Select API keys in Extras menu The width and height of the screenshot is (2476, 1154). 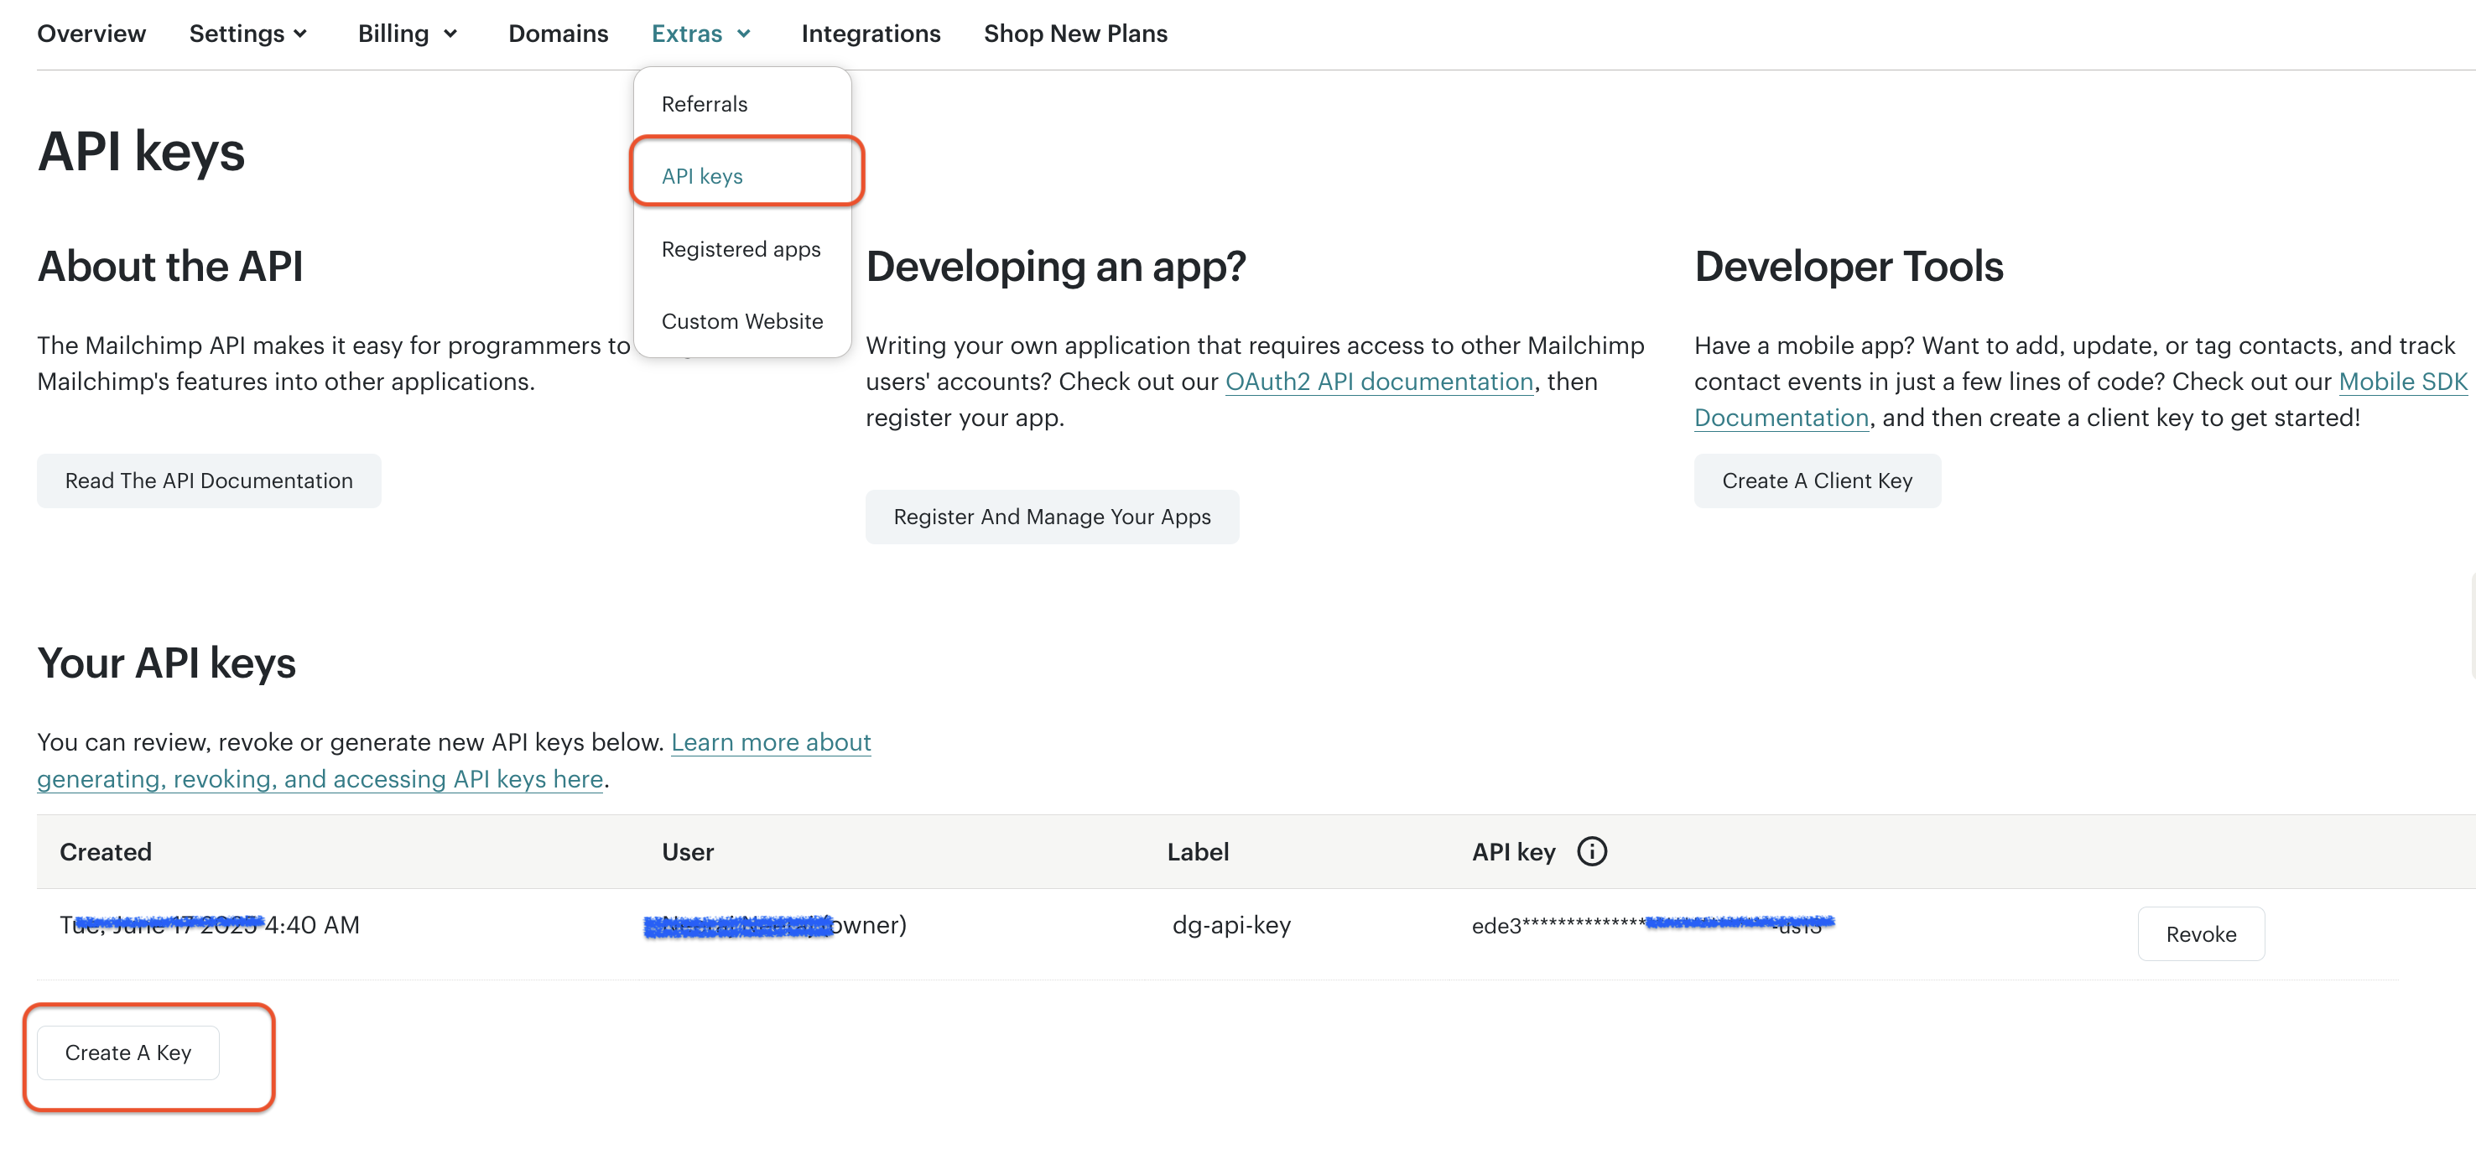703,176
